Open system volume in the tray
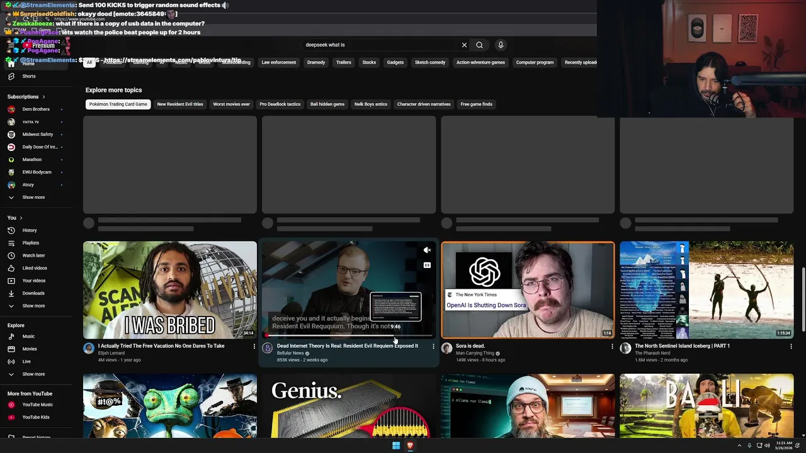 click(x=767, y=445)
